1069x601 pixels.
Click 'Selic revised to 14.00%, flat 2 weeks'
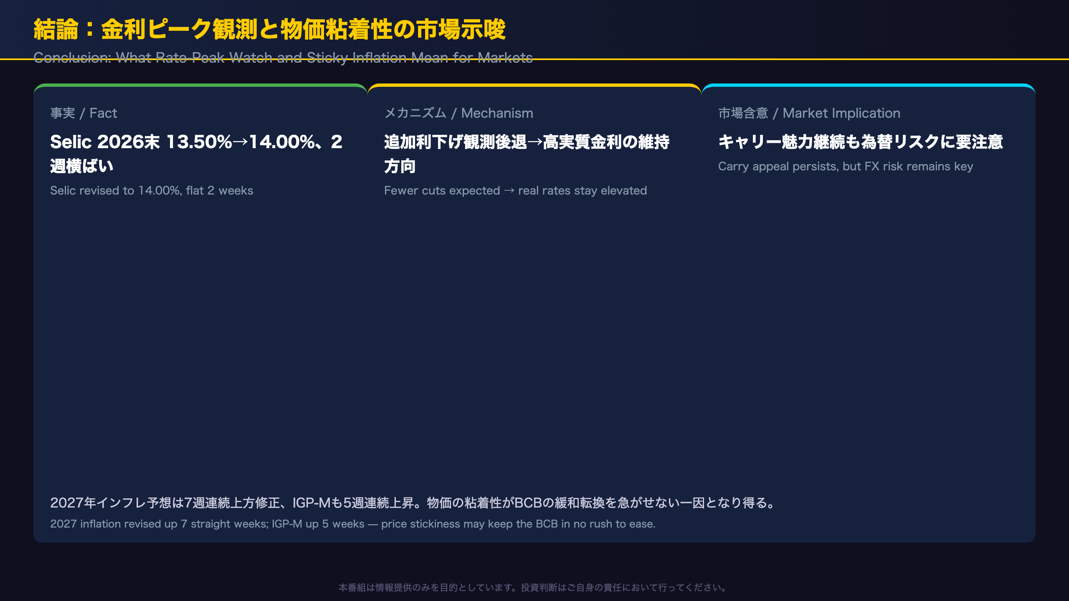(x=152, y=190)
